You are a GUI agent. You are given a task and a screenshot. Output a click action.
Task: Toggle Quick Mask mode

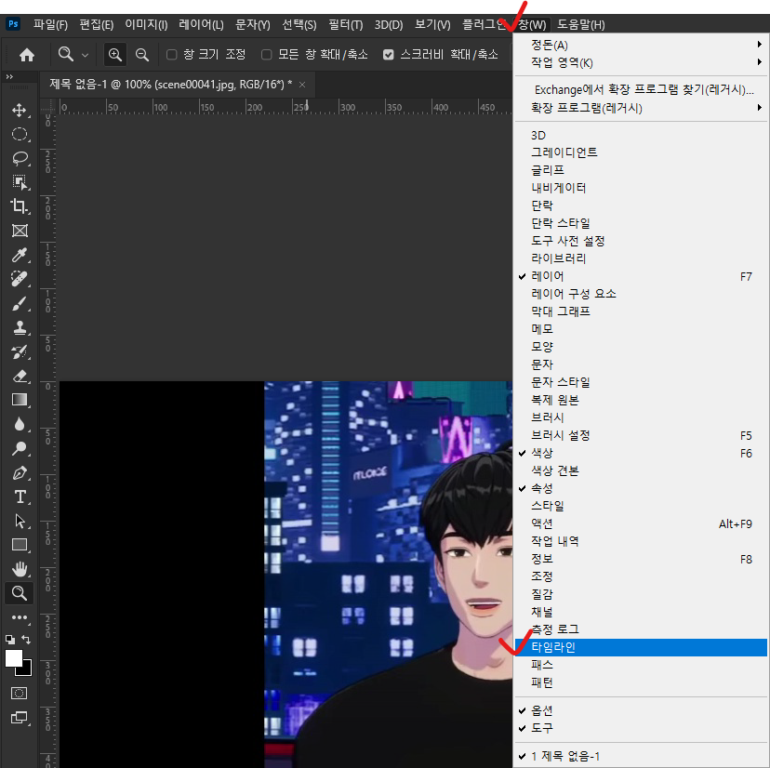coord(20,693)
